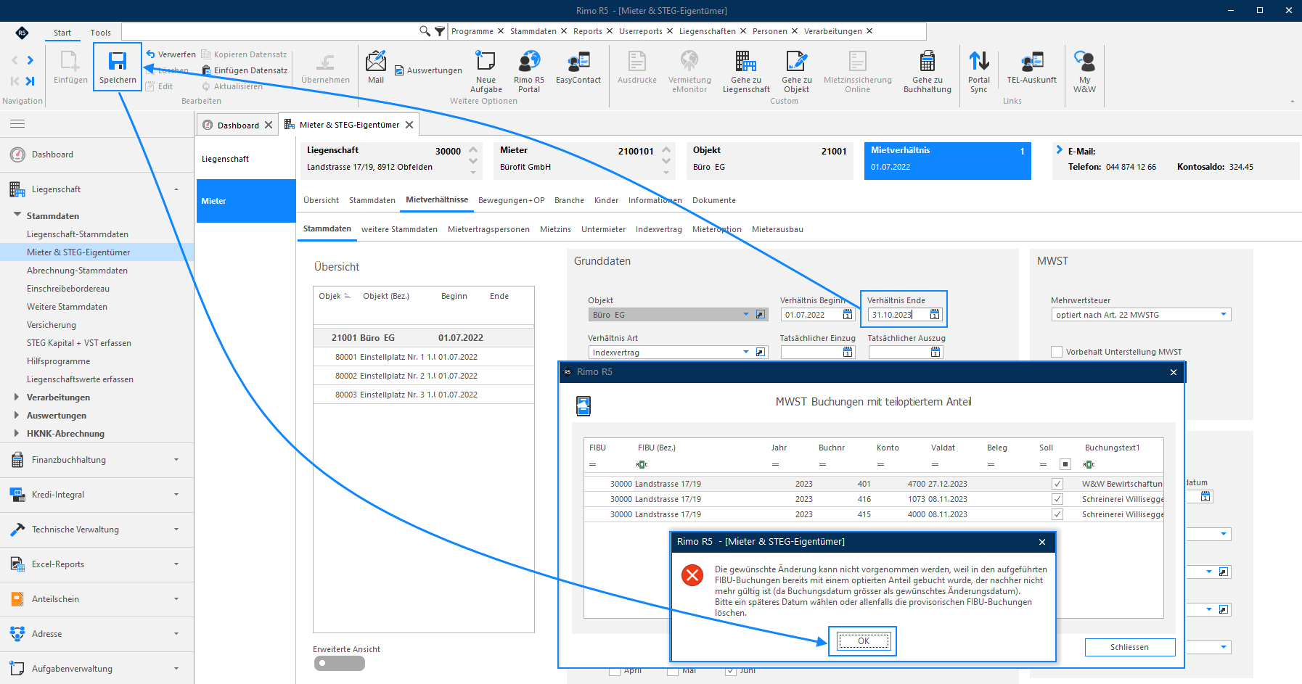Toggle Soll checkbox for Buchnr 415 row
Screen dimensions: 1302x684
click(1057, 514)
